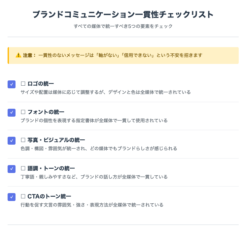The height and width of the screenshot is (230, 244).
Task: Toggle the blue checkbox beside フォントの統一
Action: point(12,113)
